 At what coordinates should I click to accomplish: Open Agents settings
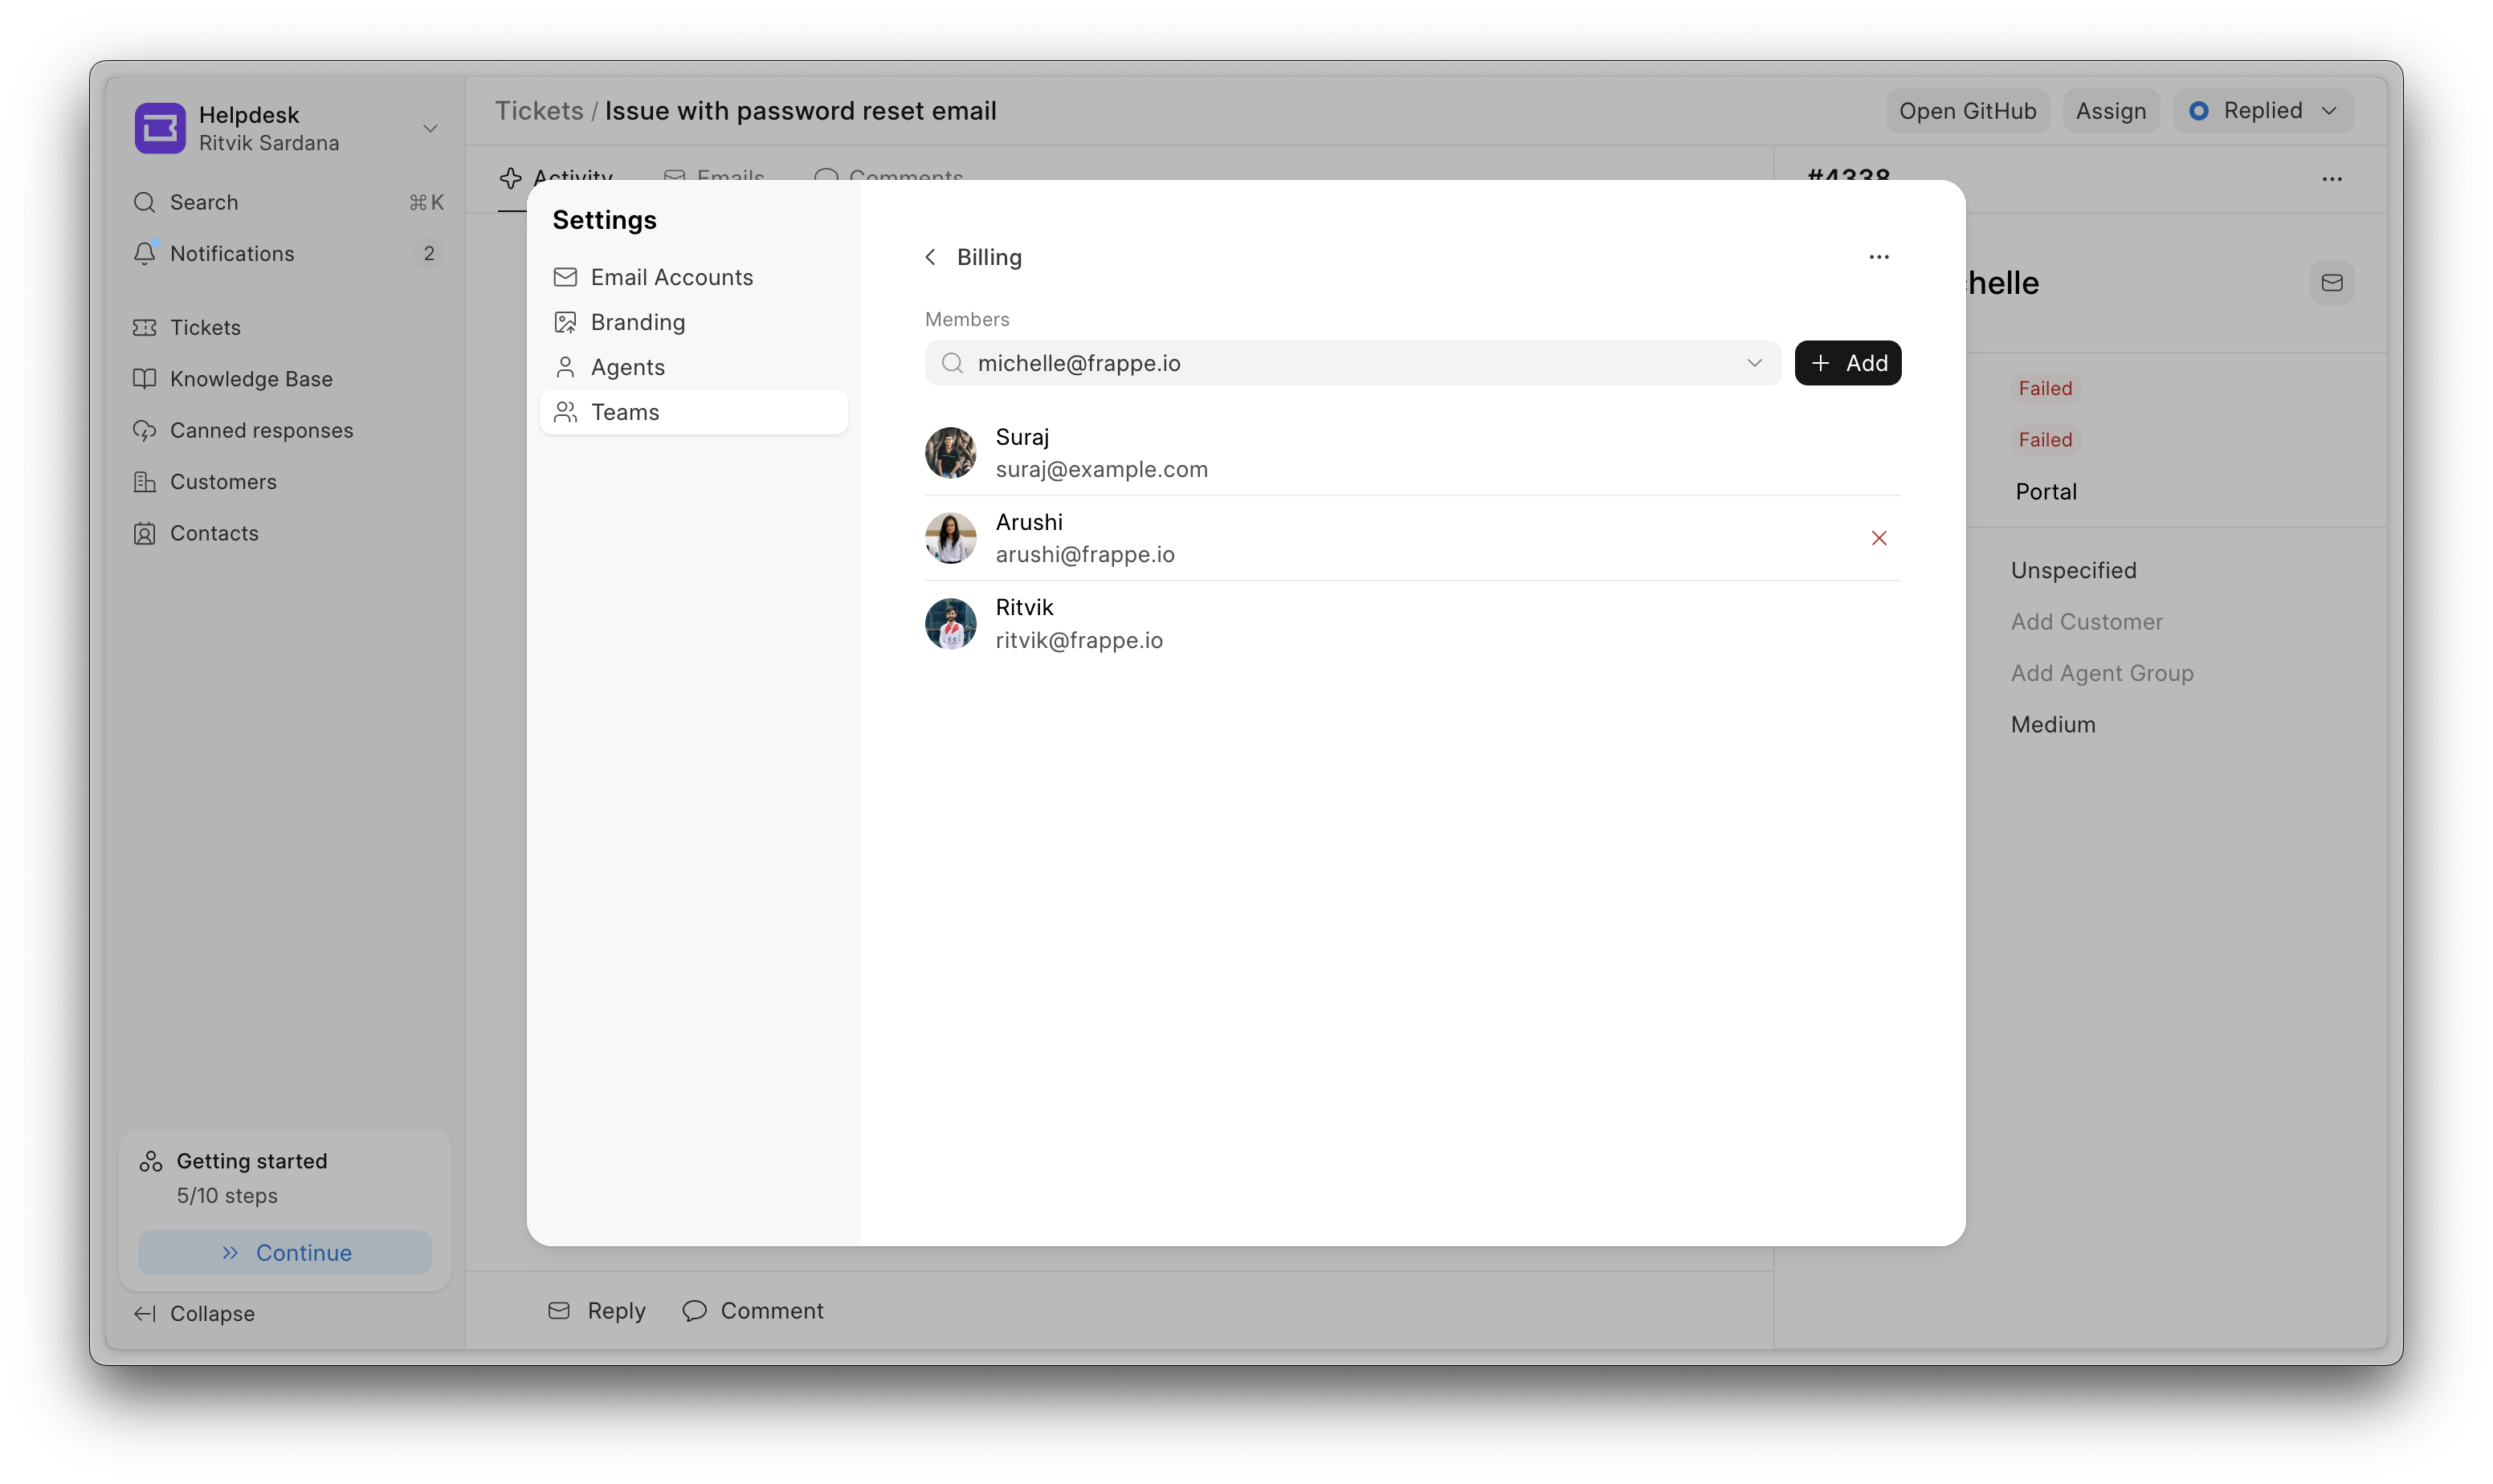693,367
